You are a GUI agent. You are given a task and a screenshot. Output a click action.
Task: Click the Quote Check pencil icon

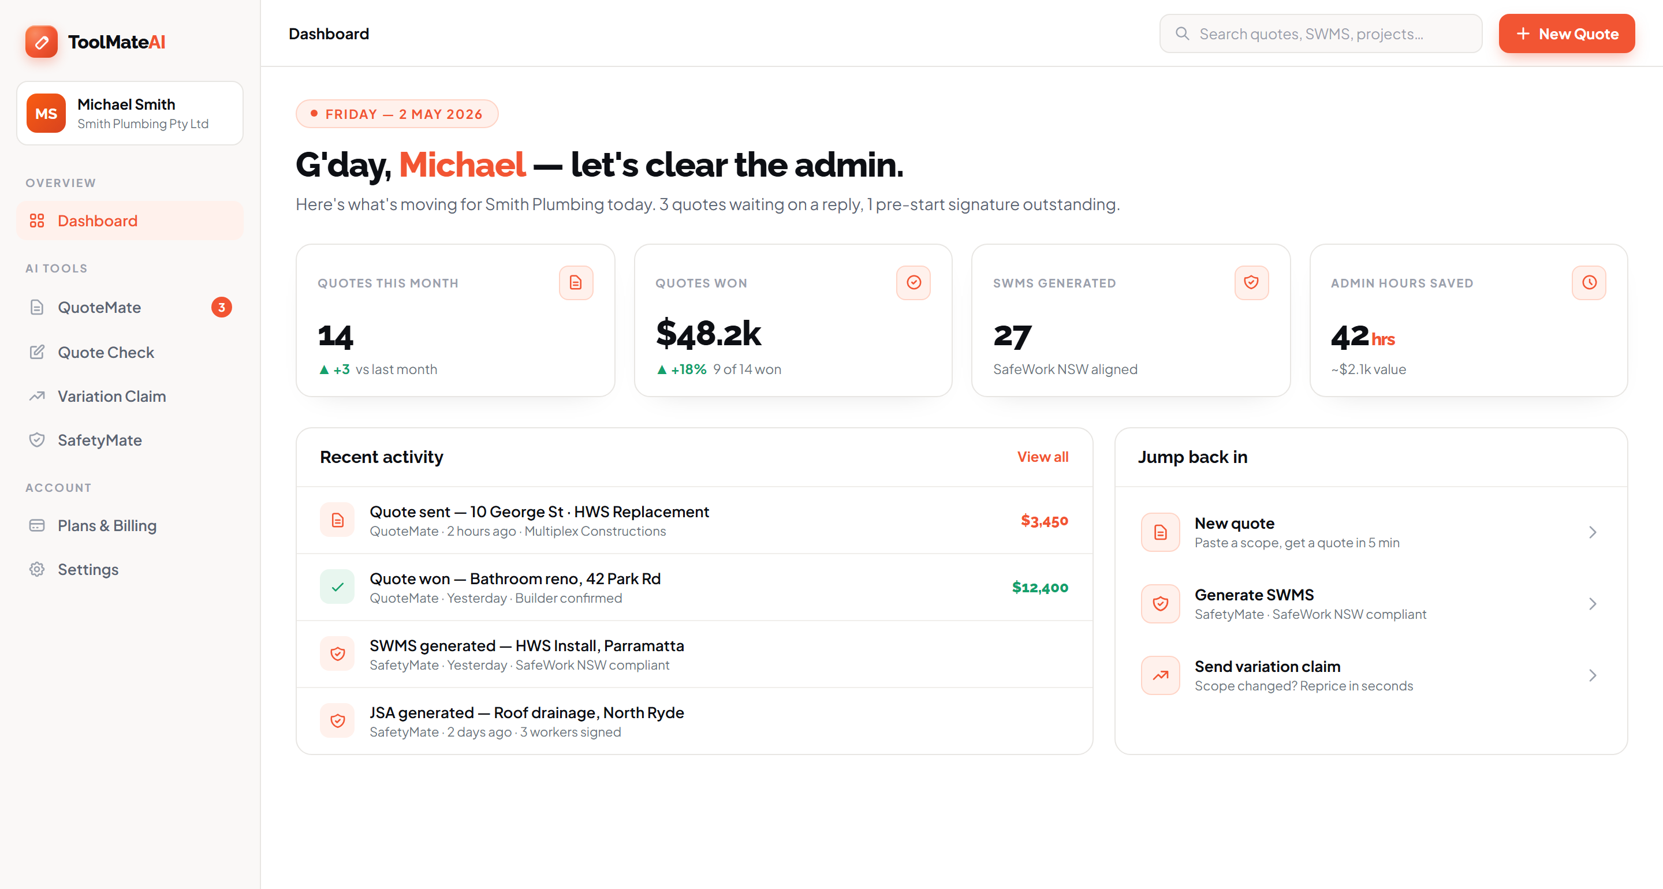pos(37,352)
